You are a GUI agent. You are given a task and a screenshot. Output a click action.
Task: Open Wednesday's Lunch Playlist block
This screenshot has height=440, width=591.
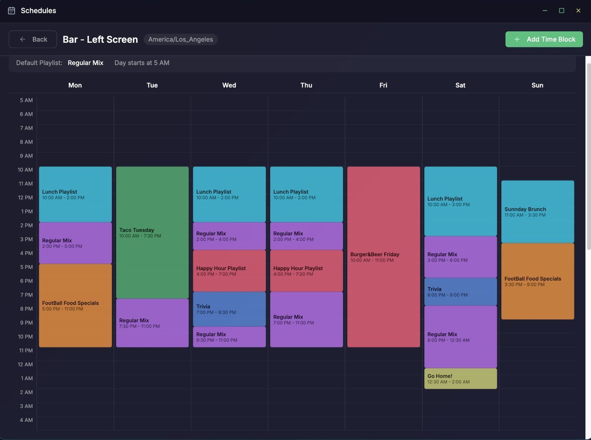(x=229, y=194)
